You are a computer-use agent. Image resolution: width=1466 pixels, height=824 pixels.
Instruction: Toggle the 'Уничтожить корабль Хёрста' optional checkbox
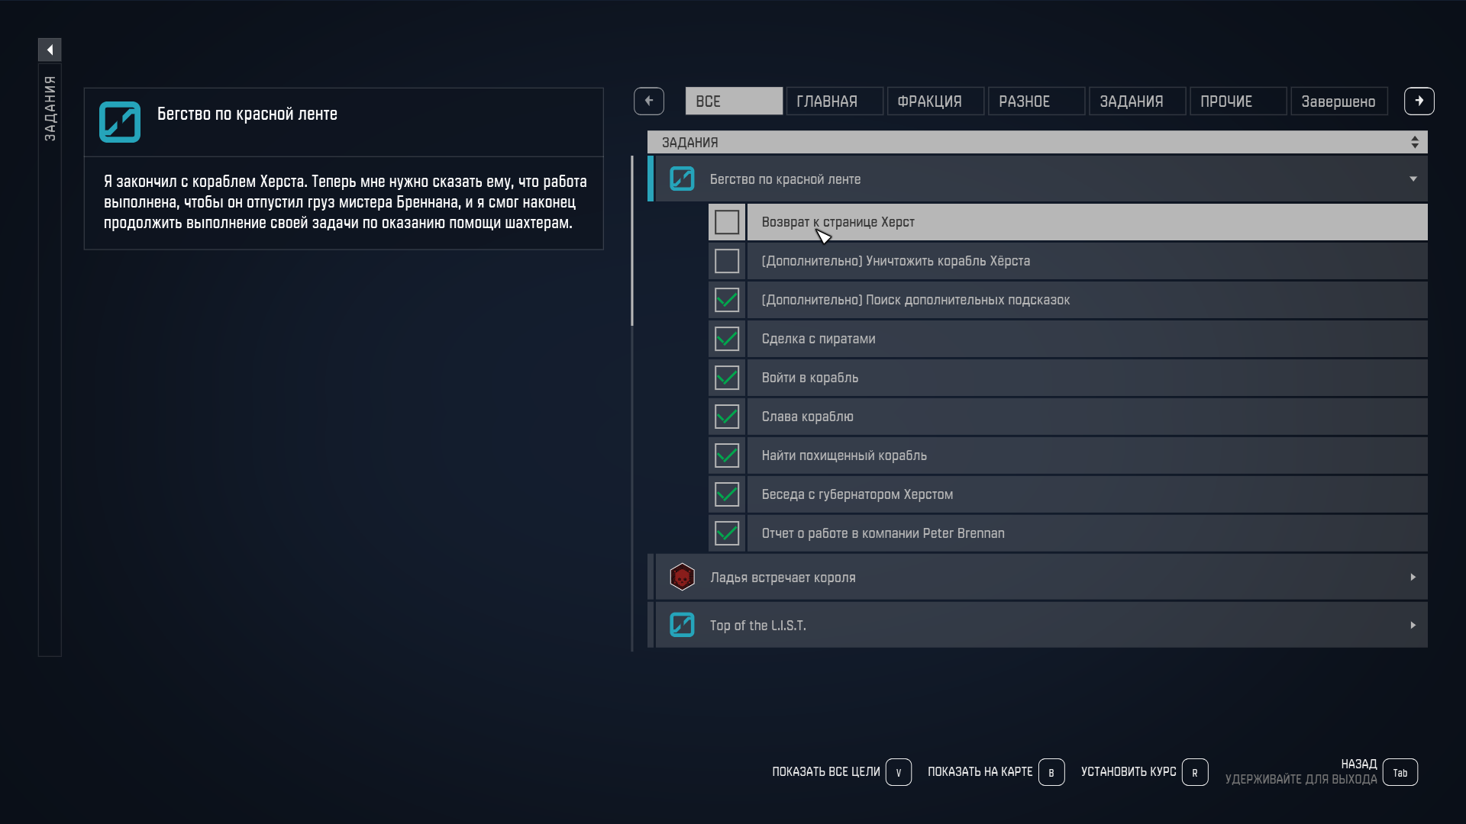coord(726,261)
